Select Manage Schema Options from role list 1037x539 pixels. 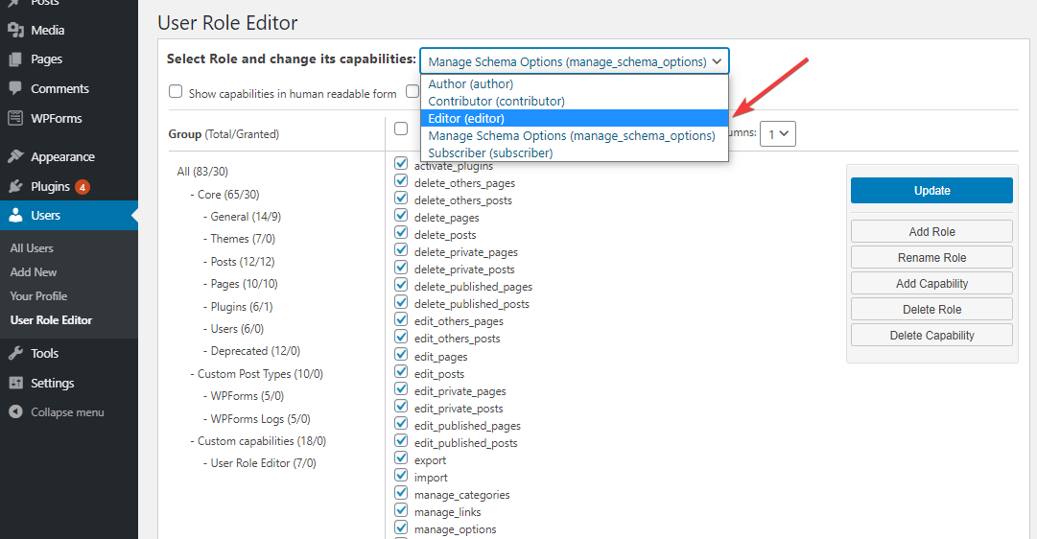pos(574,135)
